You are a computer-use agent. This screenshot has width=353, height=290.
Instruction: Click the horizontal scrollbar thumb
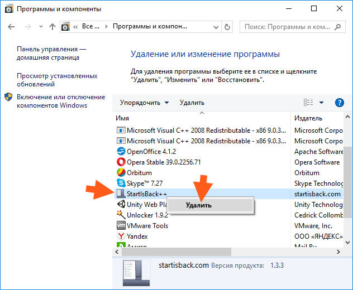coord(176,252)
